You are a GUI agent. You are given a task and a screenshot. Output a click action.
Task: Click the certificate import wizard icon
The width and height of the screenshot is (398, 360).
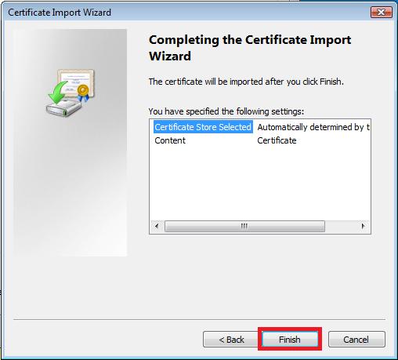(70, 93)
